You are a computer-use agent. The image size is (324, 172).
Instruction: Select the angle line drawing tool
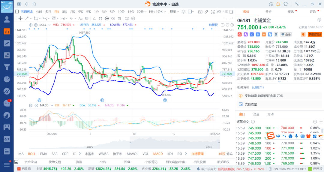coord(94,18)
